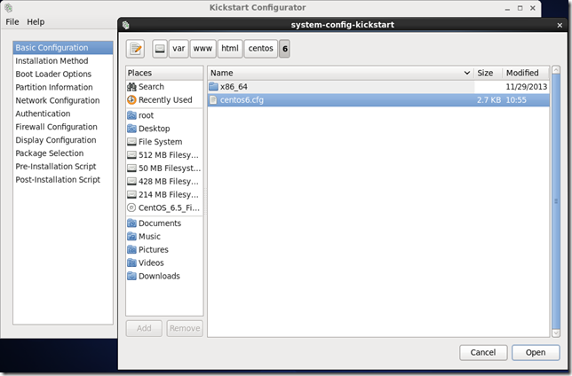Click the Remove bookmark button
This screenshot has width=572, height=376.
[x=185, y=328]
